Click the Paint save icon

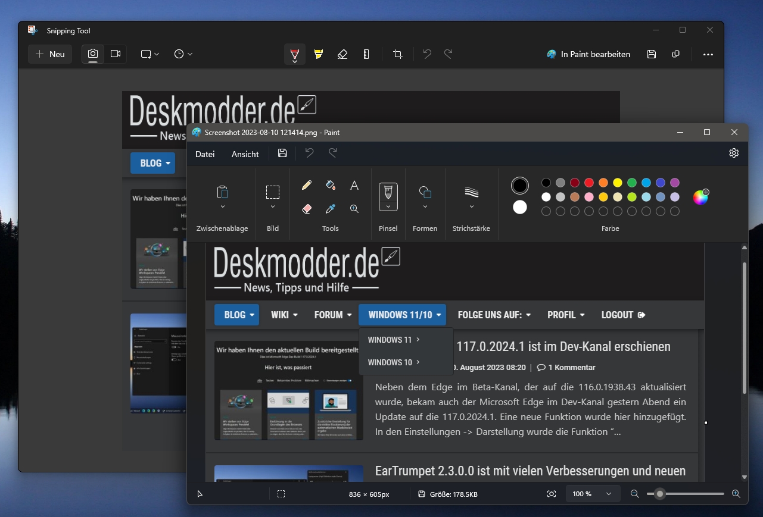pos(282,153)
